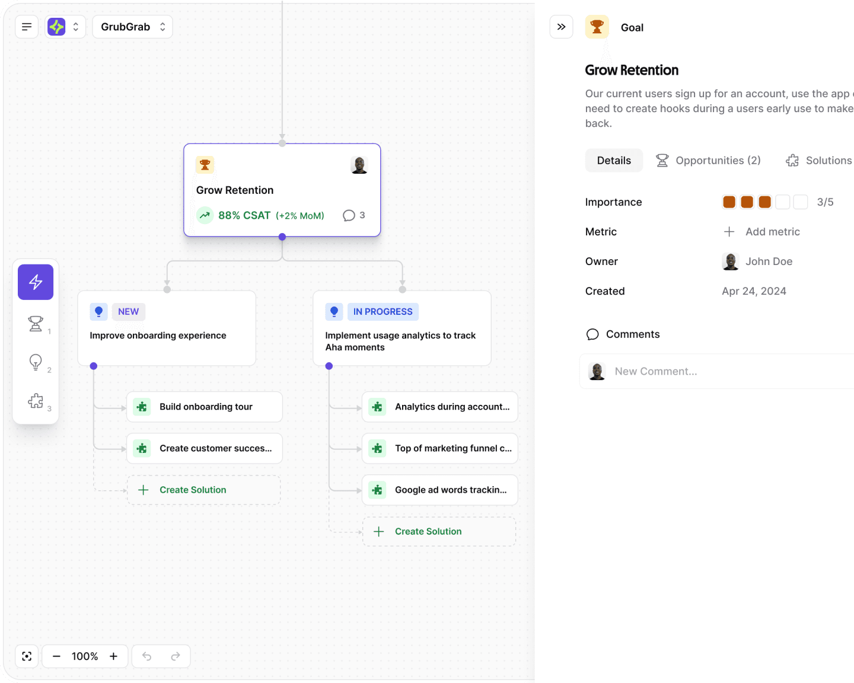Select the puzzle solutions tool in sidebar
The height and width of the screenshot is (683, 854).
(36, 401)
